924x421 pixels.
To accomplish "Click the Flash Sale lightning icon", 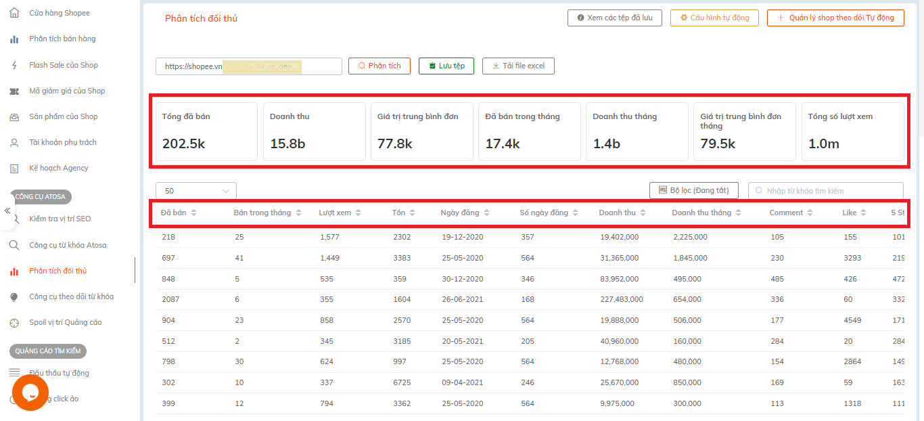I will tap(14, 65).
